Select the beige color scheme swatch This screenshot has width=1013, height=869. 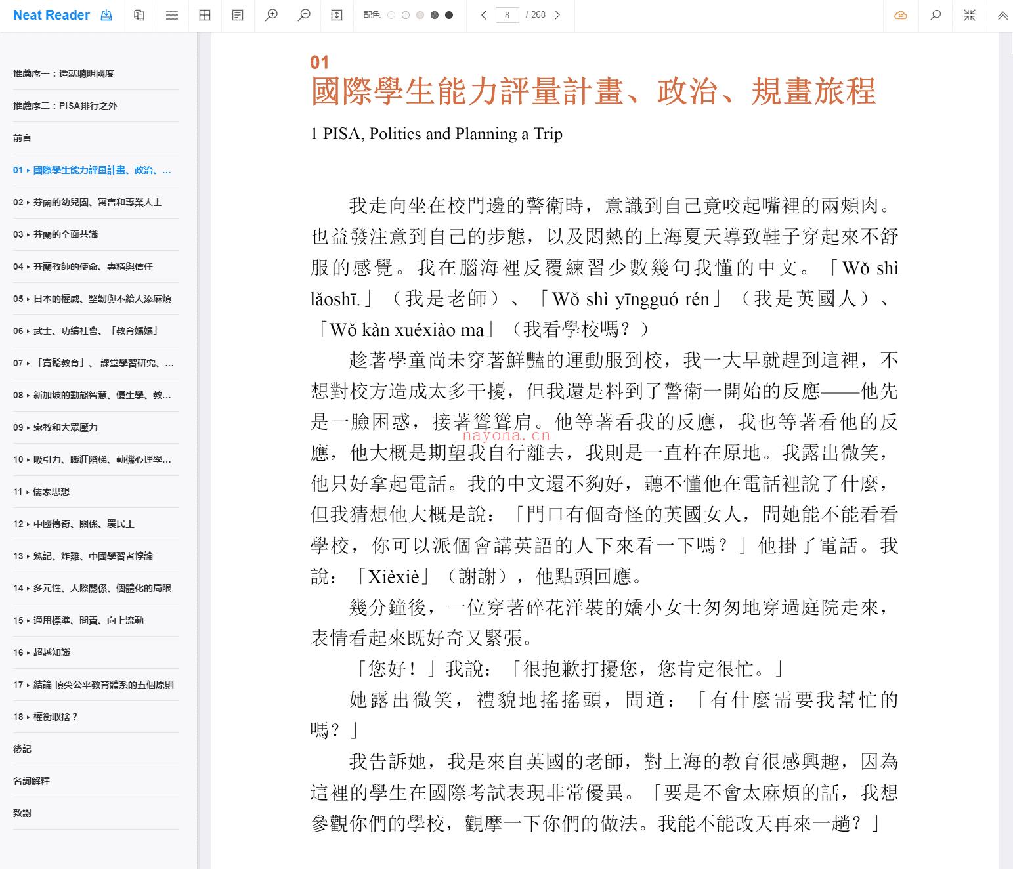click(x=420, y=15)
